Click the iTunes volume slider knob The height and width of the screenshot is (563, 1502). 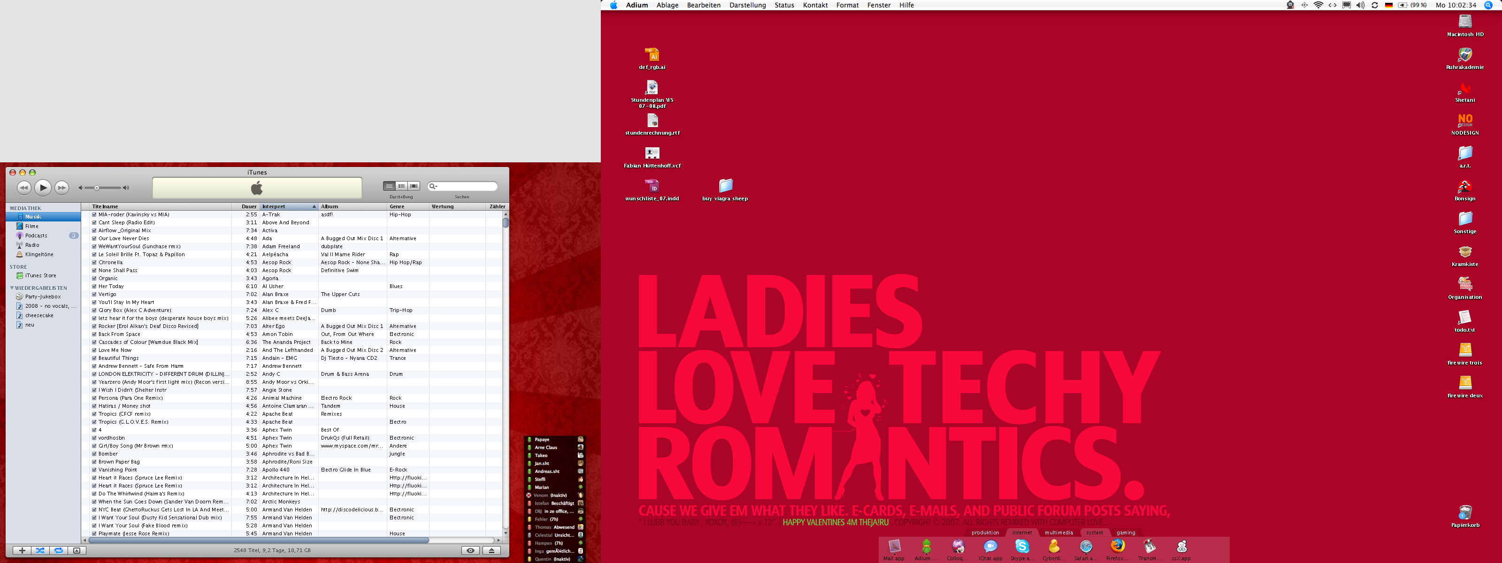pyautogui.click(x=97, y=188)
